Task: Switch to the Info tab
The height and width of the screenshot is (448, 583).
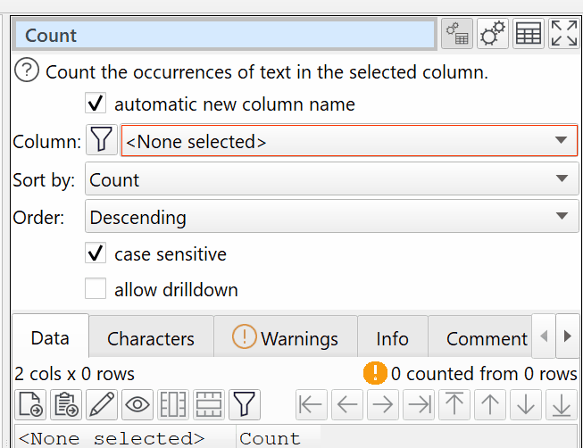Action: 392,338
